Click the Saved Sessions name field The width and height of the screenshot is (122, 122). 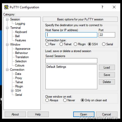(x=71, y=61)
